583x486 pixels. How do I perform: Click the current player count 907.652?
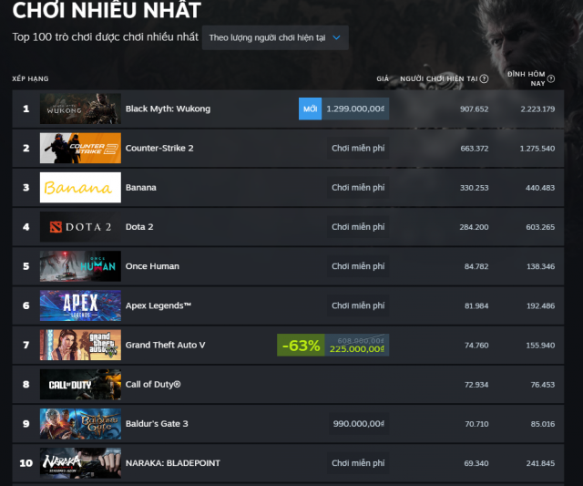point(474,109)
